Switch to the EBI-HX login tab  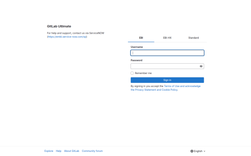click(167, 38)
